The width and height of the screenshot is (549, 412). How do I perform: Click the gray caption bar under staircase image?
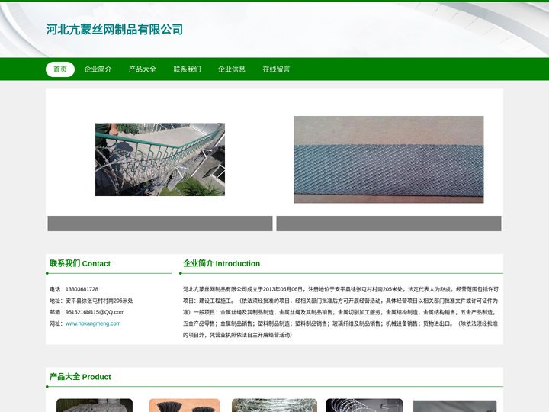160,224
